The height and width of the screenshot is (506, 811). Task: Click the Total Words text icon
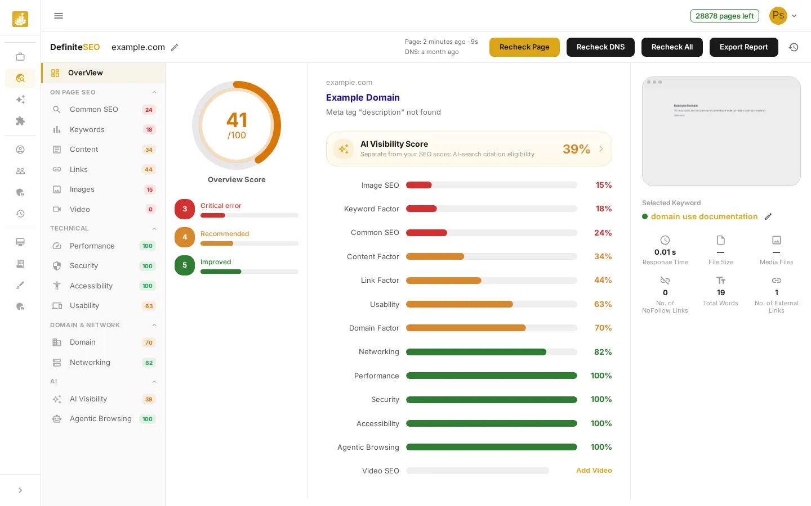[721, 281]
